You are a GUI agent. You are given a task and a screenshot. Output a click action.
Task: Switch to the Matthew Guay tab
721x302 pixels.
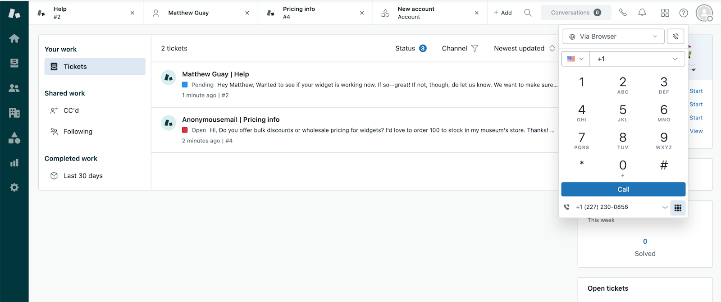201,13
